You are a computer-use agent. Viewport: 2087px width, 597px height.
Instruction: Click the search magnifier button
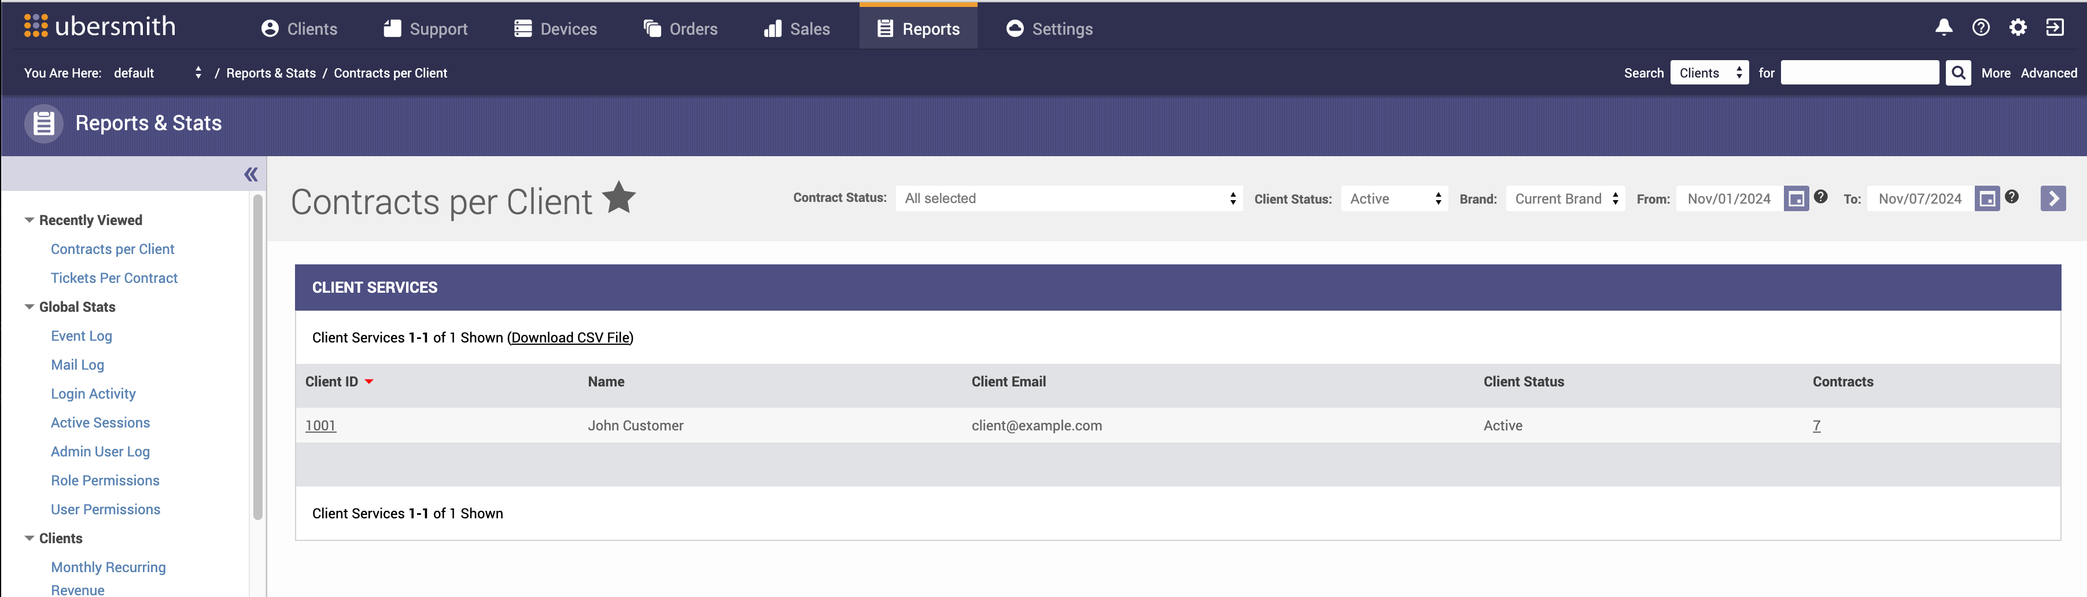(x=1957, y=73)
